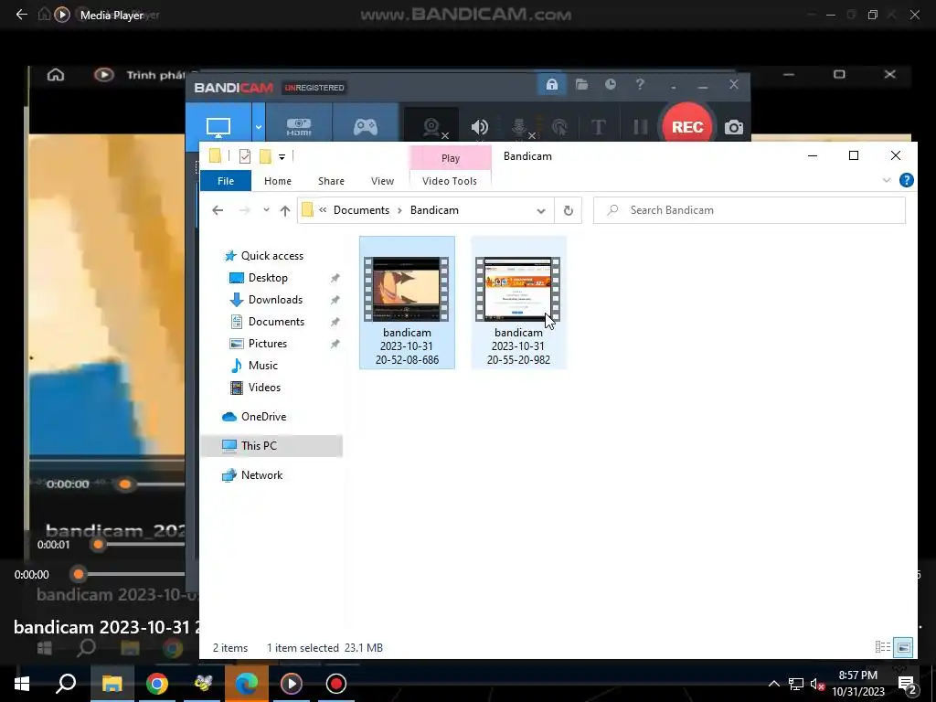
Task: Open Documents in navigation pane
Action: point(276,322)
